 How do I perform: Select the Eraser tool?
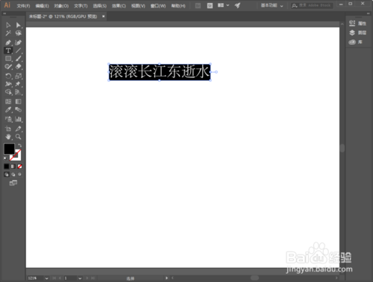[x=18, y=67]
